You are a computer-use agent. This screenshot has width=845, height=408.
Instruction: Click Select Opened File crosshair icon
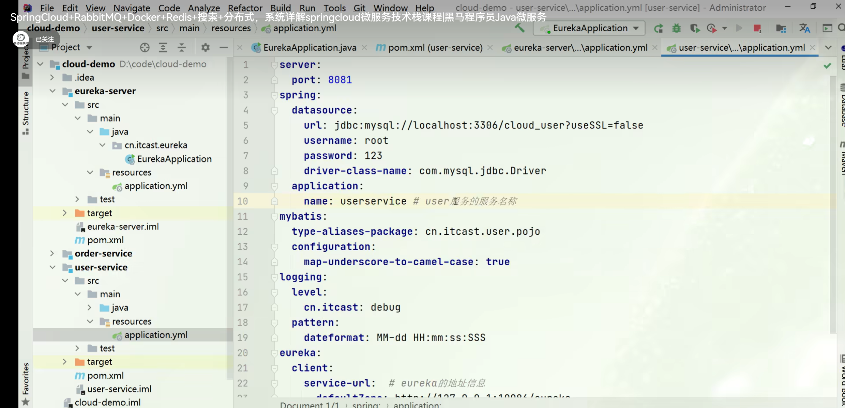[145, 47]
